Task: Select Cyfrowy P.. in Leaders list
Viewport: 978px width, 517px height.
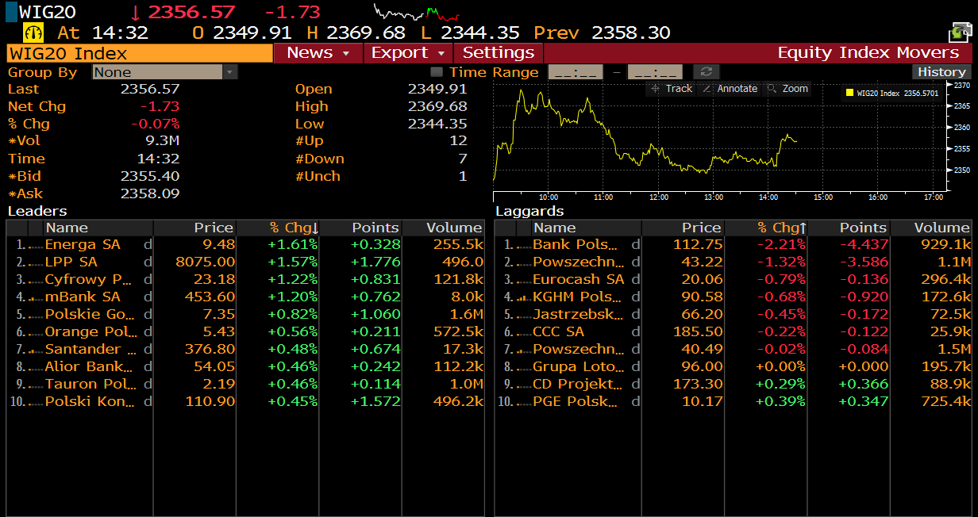Action: [x=88, y=280]
